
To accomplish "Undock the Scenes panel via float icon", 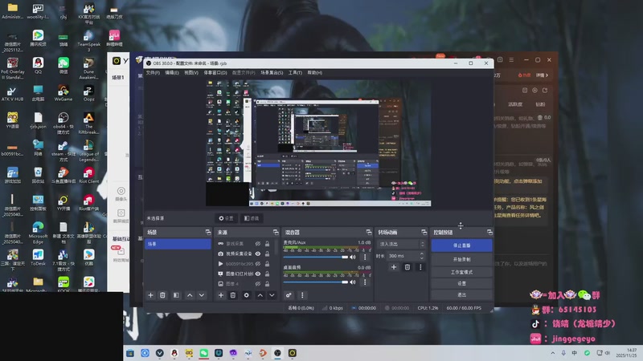I will coord(208,232).
